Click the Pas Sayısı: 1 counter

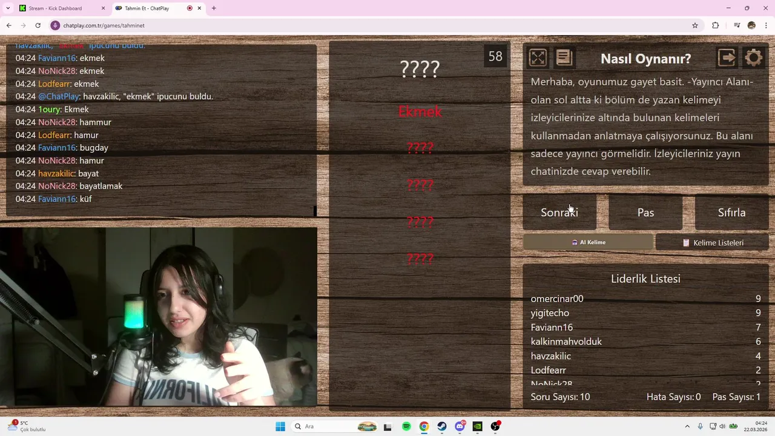pos(736,397)
